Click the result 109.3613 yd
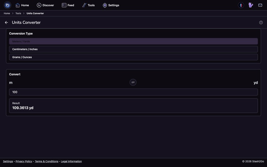Image resolution: width=267 pixels, height=167 pixels. point(23,108)
